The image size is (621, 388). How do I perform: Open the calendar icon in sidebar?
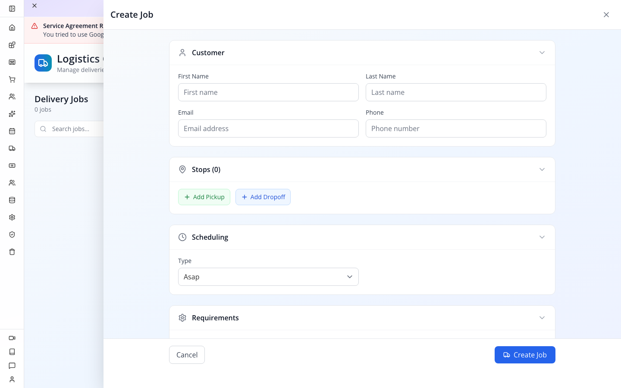pyautogui.click(x=12, y=131)
